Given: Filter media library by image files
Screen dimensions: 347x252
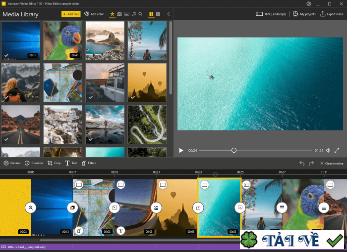Looking at the screenshot, I should [127, 14].
